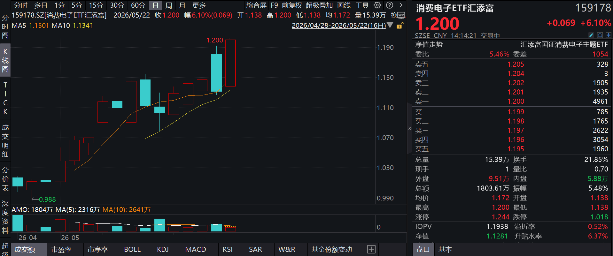Click the WP monitor icon
The width and height of the screenshot is (613, 256).
click(401, 15)
